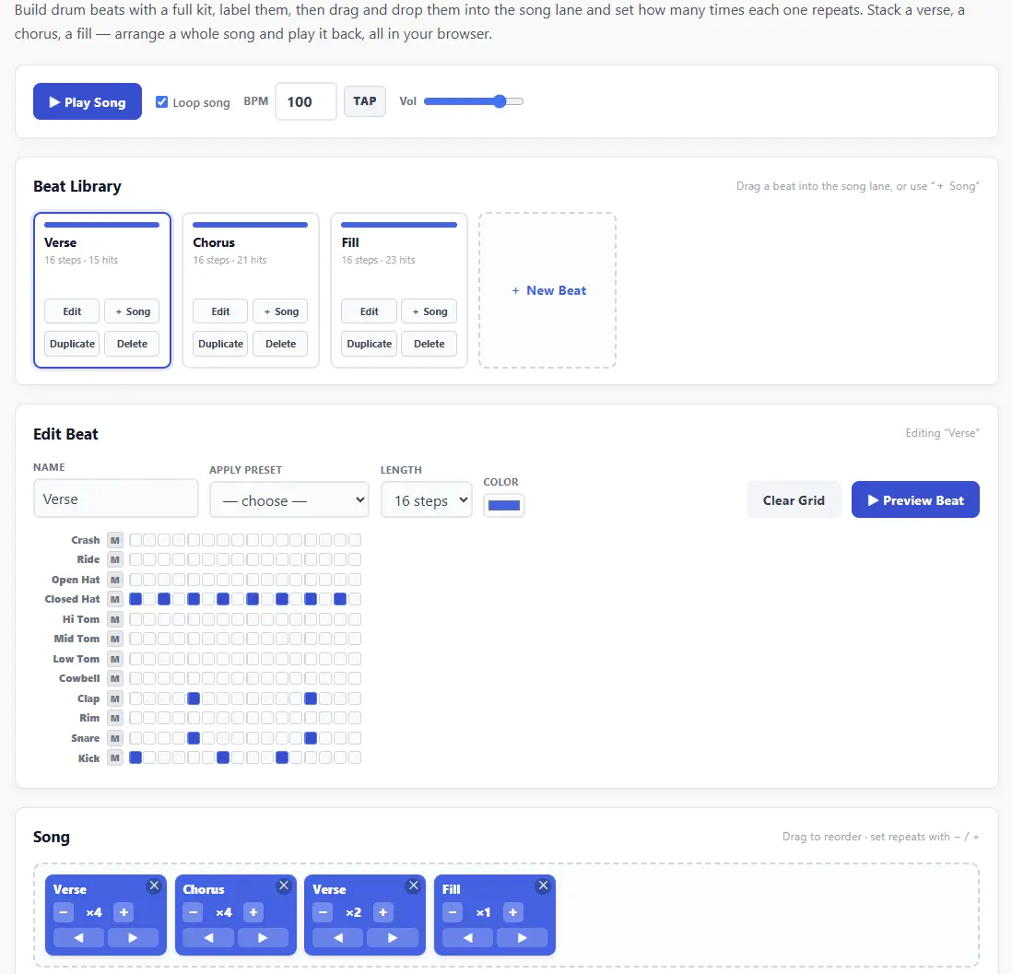Click the Preview Beat button
This screenshot has height=974, width=1012.
[x=915, y=499]
